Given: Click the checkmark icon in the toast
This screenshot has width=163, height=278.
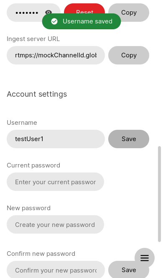Looking at the screenshot, I should pyautogui.click(x=54, y=21).
